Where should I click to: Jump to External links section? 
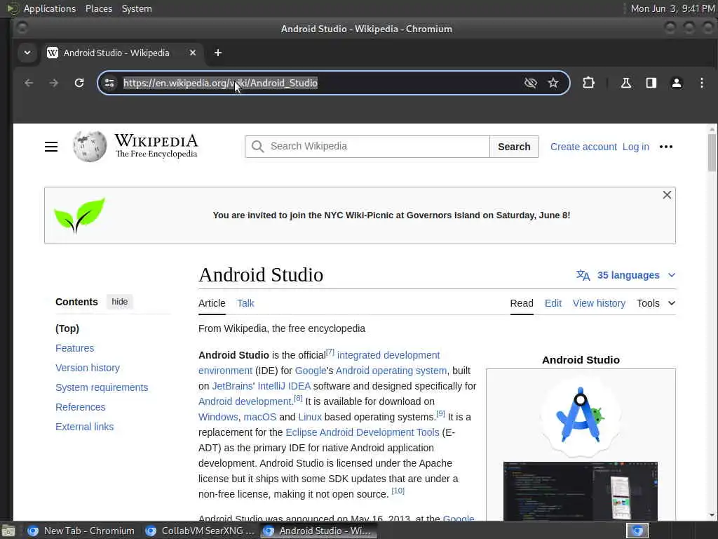84,427
